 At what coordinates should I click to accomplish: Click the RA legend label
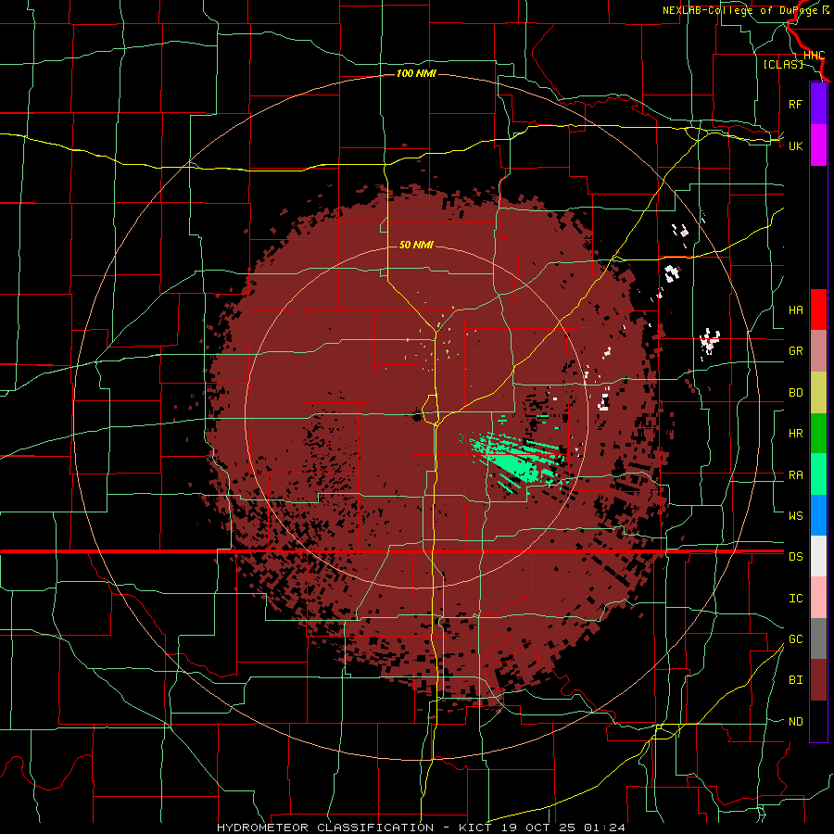795,475
